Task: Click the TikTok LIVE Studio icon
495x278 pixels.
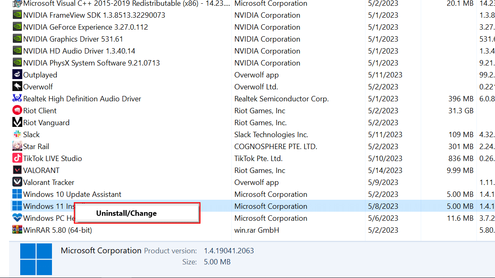Action: [x=17, y=159]
